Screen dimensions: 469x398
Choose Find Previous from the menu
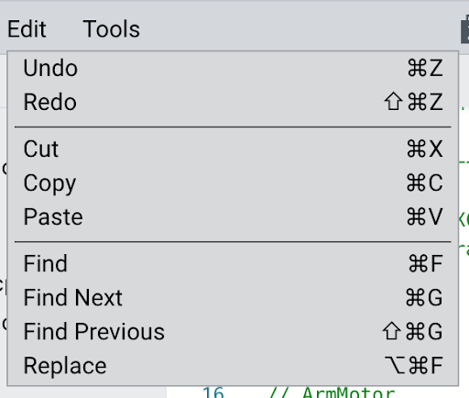(233, 331)
